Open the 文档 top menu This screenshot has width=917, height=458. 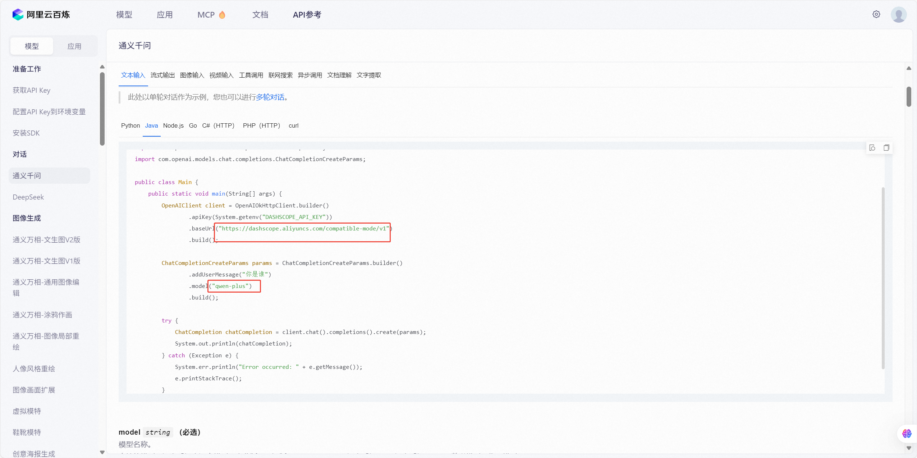[260, 15]
